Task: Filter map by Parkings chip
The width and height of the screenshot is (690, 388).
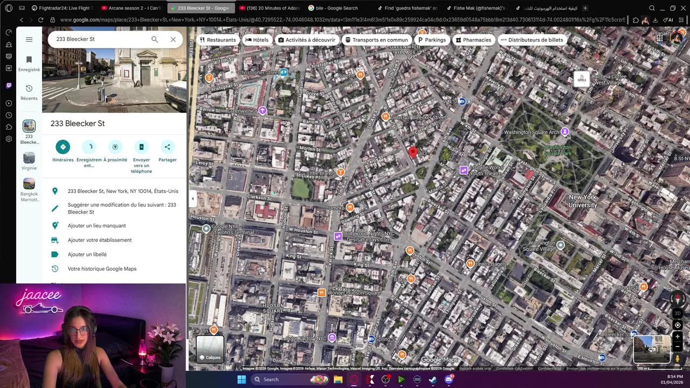Action: pyautogui.click(x=432, y=40)
